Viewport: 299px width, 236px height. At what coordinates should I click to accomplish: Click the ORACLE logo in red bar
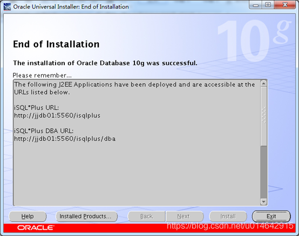pos(36,227)
